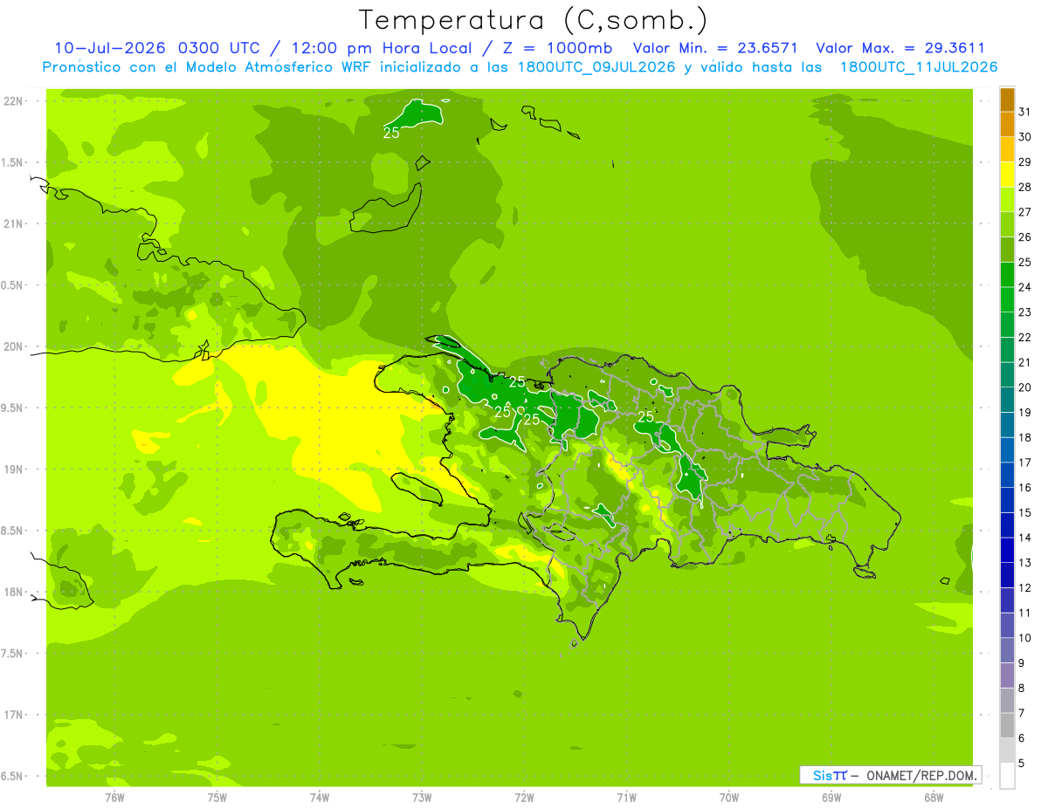1048x809 pixels.
Task: Click the color bar label '14'
Action: click(1025, 538)
